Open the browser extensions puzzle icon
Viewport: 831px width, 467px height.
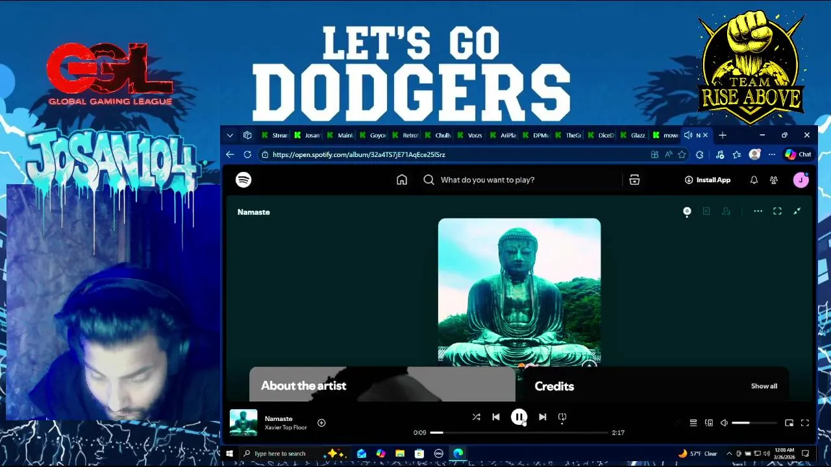pyautogui.click(x=699, y=154)
